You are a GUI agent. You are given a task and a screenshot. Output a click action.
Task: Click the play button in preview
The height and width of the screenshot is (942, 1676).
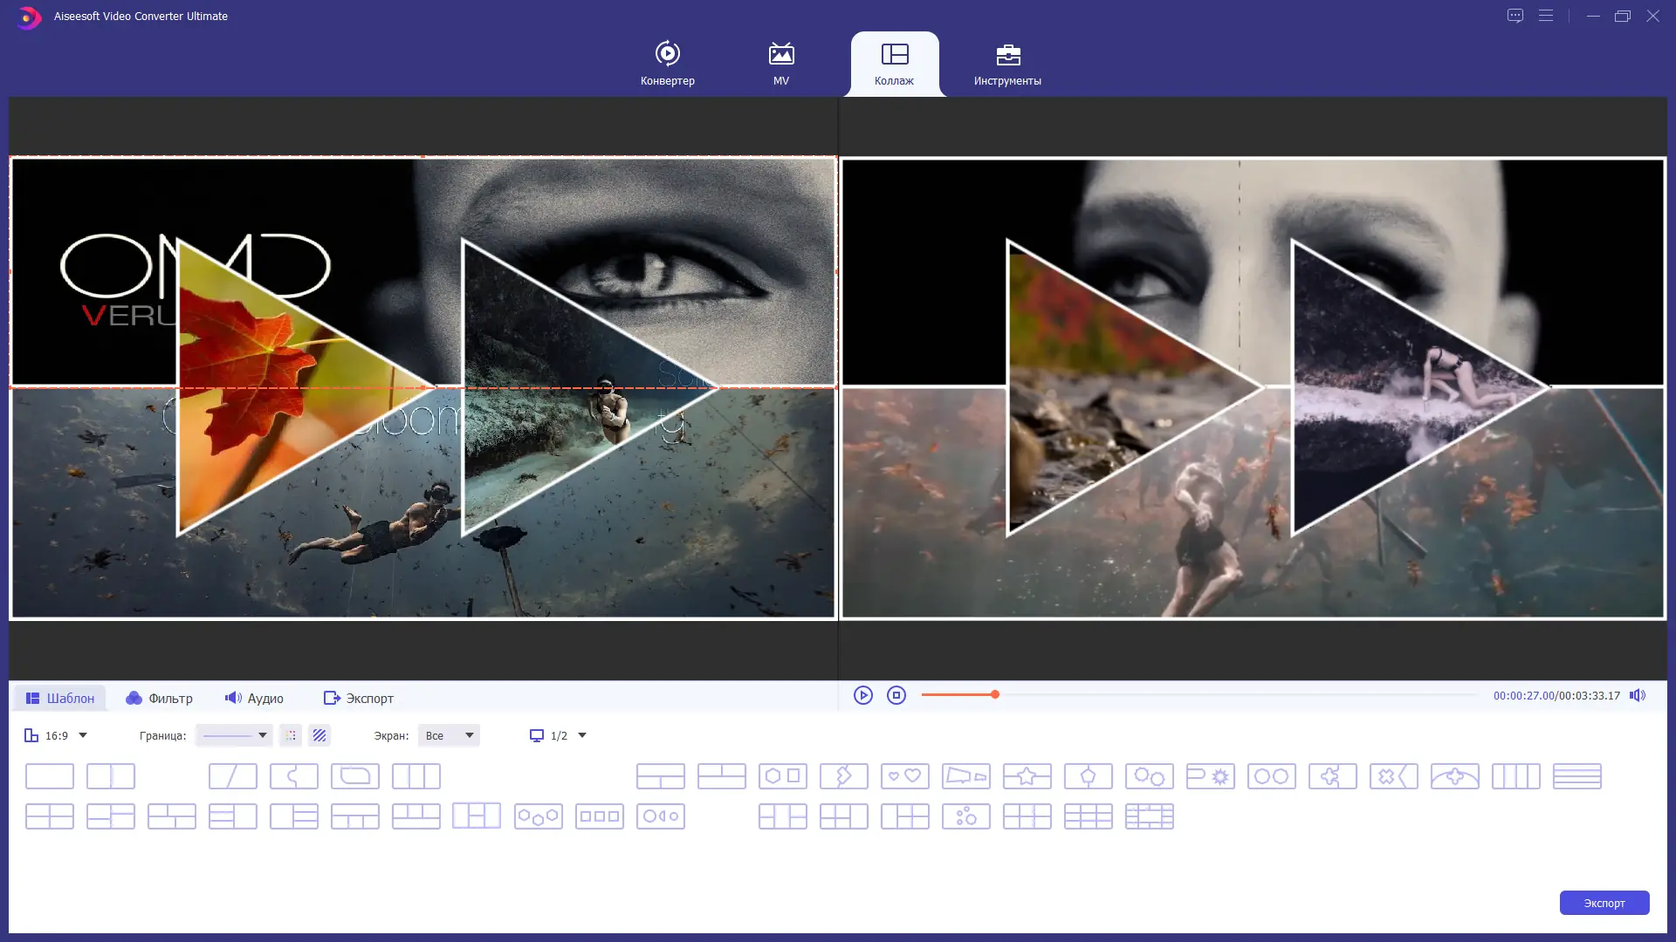862,695
